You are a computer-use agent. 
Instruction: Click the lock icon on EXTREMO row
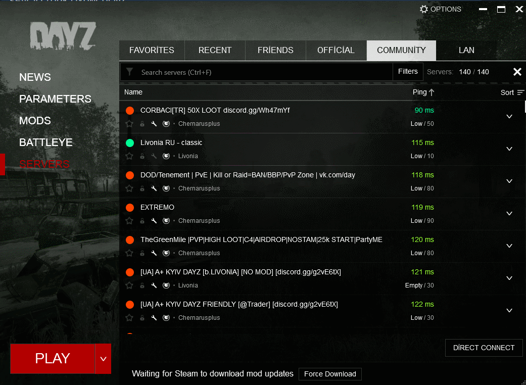tap(142, 221)
